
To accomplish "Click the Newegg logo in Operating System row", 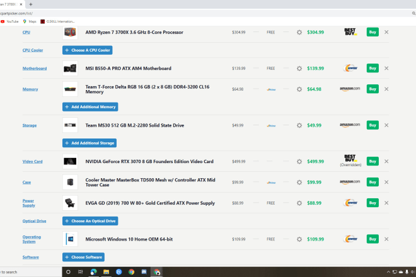I will [350, 239].
